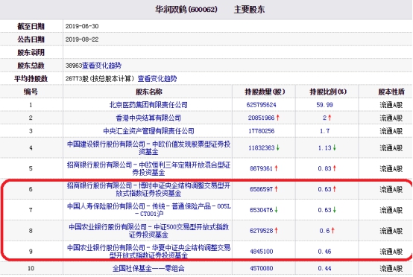The height and width of the screenshot is (277, 413).
Task: Click the 持股比例(%) column header
Action: 328,92
